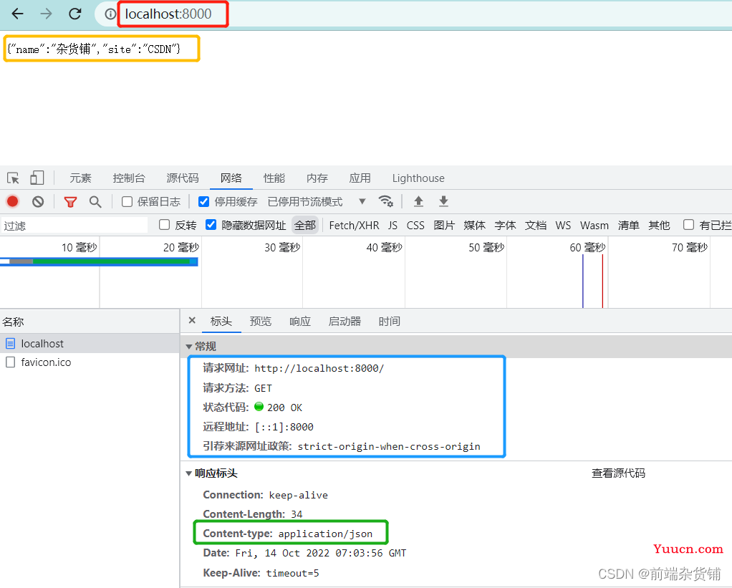This screenshot has height=588, width=732.
Task: Click the localhost document icon in the request list
Action: [10, 344]
